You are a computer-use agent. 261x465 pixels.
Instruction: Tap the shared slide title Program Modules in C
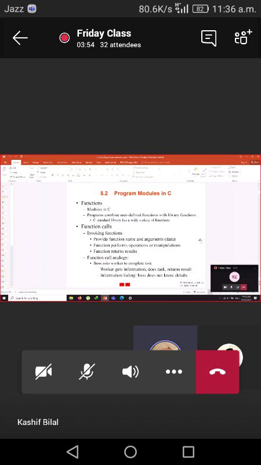pyautogui.click(x=143, y=194)
